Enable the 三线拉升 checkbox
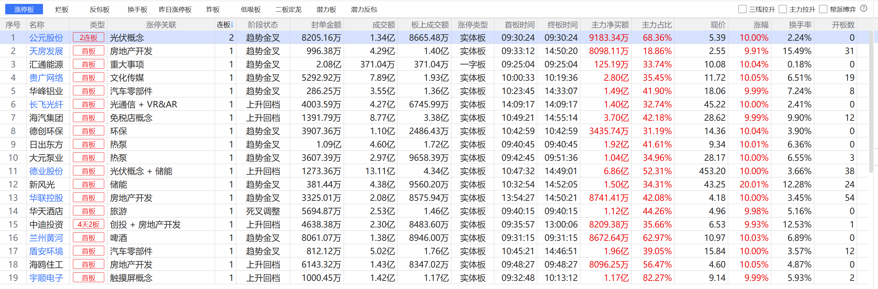 click(x=742, y=9)
